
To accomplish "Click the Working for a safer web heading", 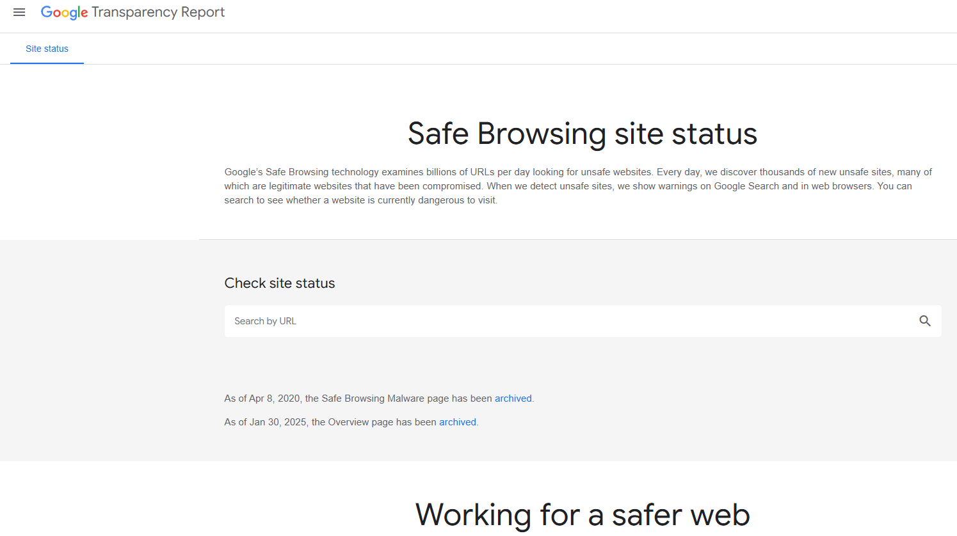I will pos(582,515).
